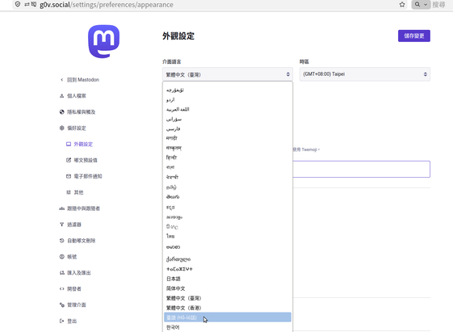Select فارسی from the language list

tap(228, 128)
